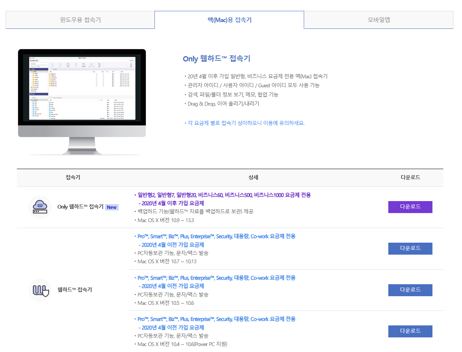The width and height of the screenshot is (462, 352).
Task: Download the Only 웹하드 접속기 (purple button)
Action: click(x=410, y=207)
